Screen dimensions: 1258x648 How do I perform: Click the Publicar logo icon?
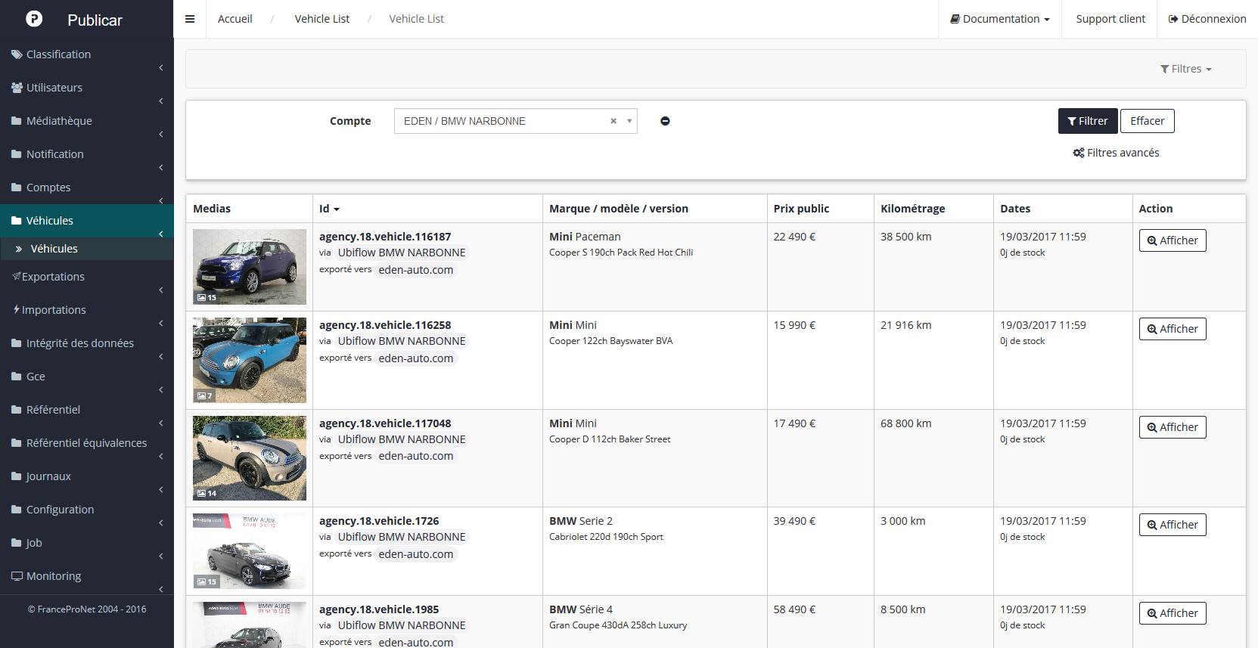click(34, 19)
